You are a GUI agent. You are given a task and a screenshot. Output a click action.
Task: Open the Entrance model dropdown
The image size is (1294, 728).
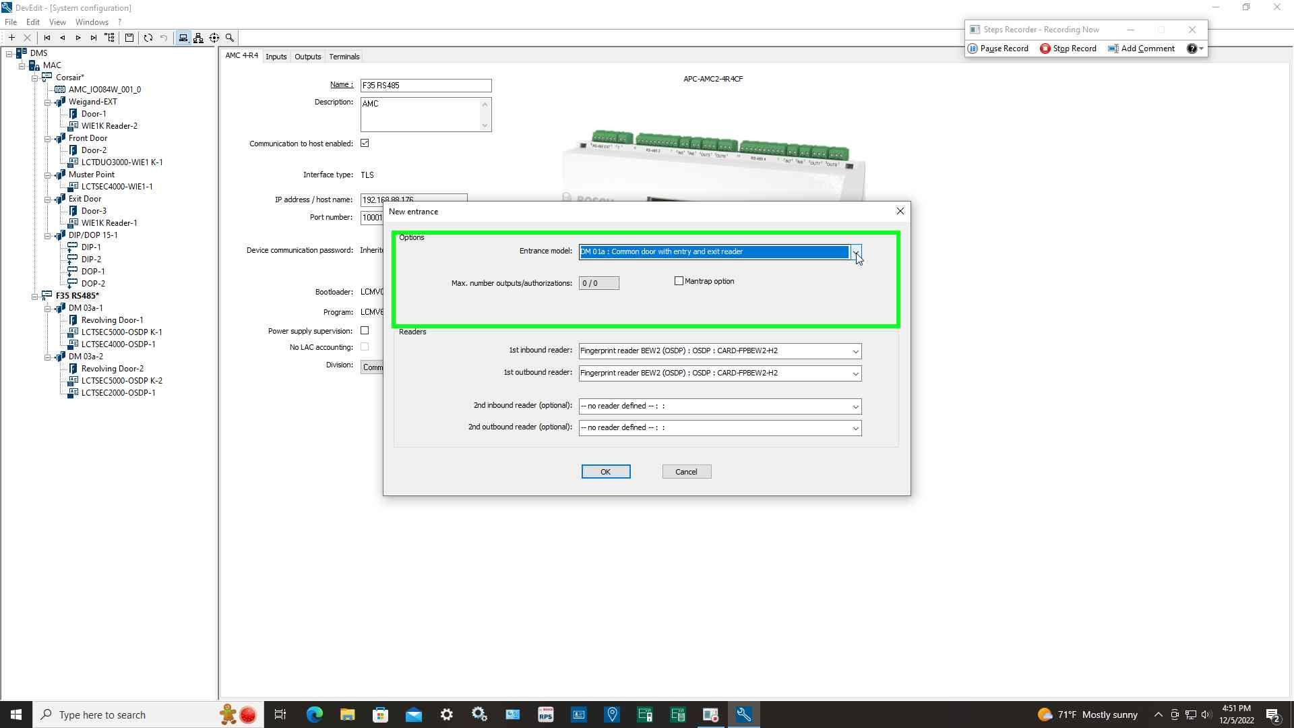click(x=855, y=252)
